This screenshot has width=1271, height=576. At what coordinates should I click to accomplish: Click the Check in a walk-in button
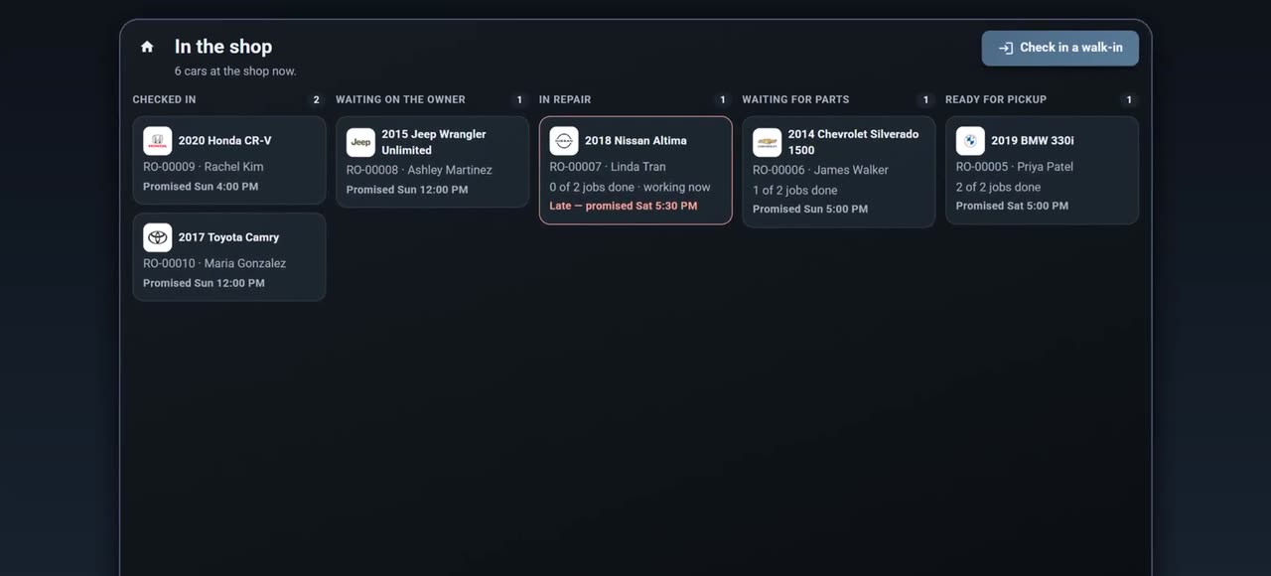1060,48
